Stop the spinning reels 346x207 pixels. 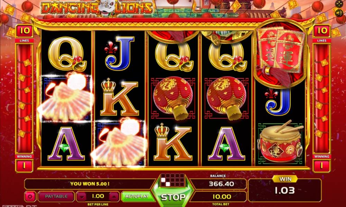(173, 197)
